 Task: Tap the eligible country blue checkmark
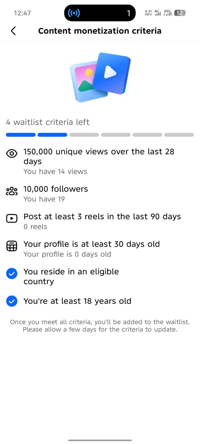tap(12, 274)
